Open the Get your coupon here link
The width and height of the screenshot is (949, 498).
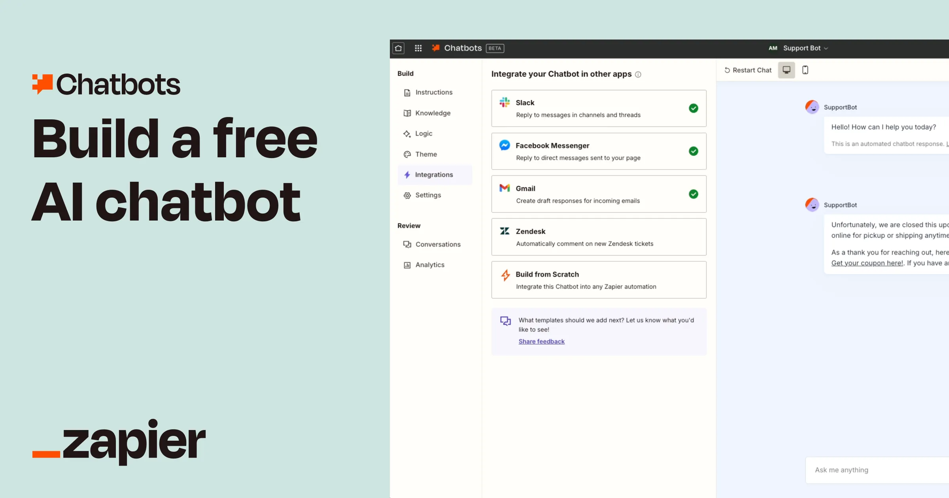pos(867,263)
